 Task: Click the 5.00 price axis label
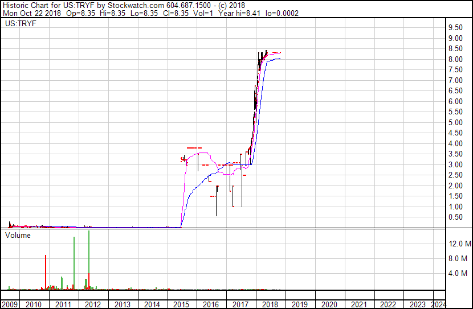coord(455,122)
